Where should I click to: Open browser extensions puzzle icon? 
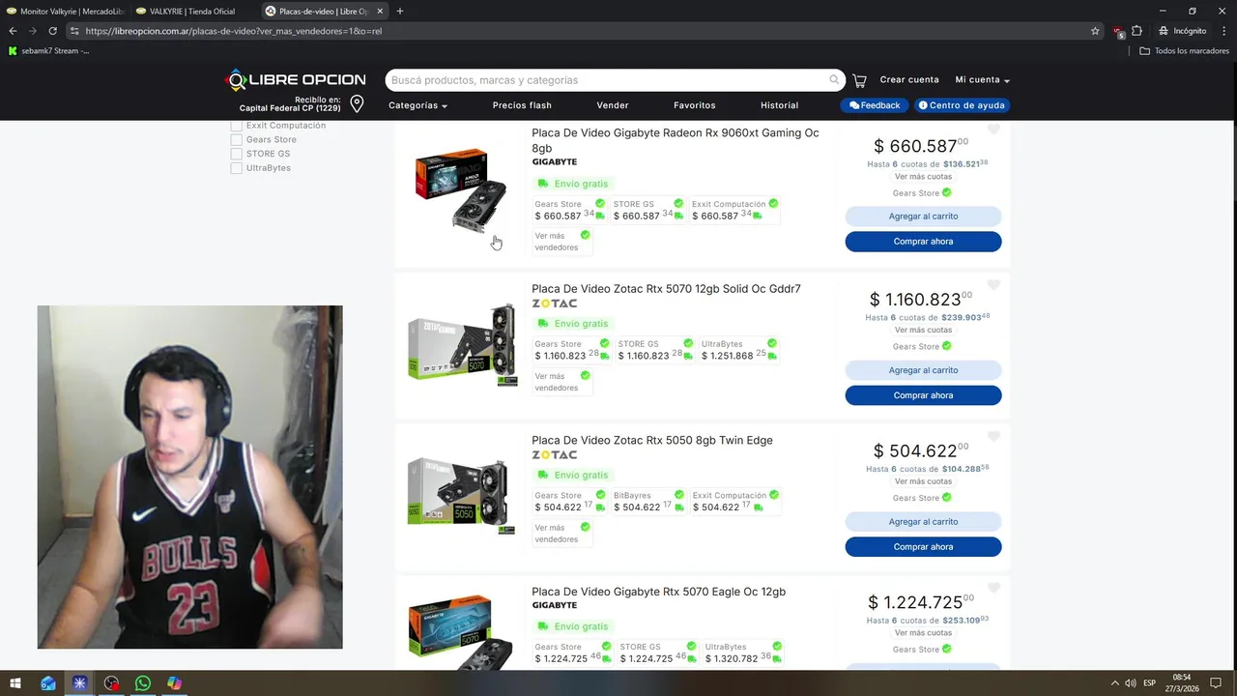[x=1136, y=31]
